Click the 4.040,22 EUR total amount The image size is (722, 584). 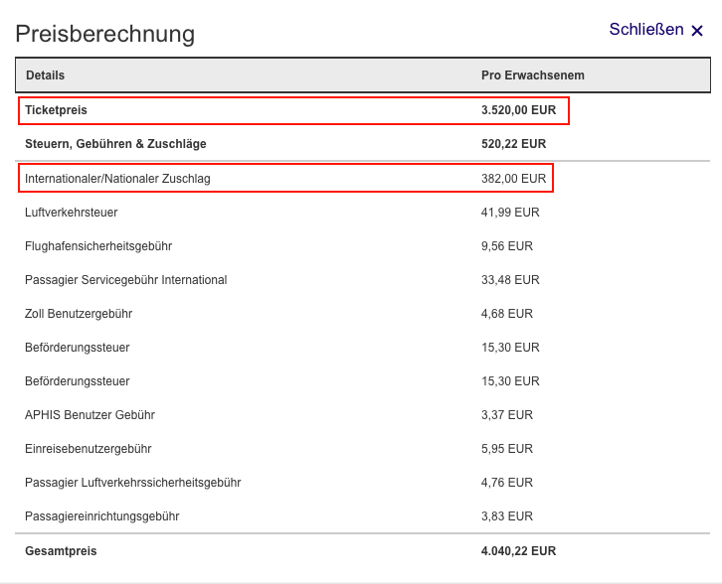pos(518,550)
